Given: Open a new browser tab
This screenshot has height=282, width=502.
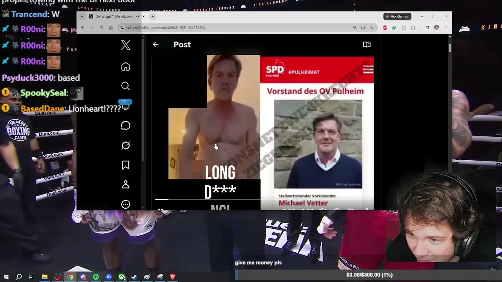Looking at the screenshot, I should click(153, 16).
